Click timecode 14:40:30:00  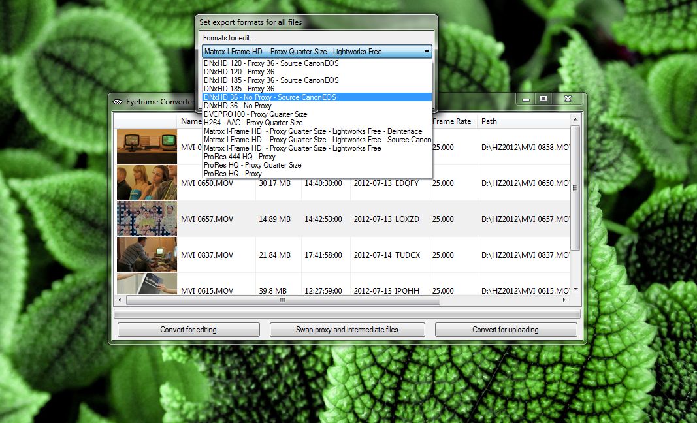tap(323, 183)
